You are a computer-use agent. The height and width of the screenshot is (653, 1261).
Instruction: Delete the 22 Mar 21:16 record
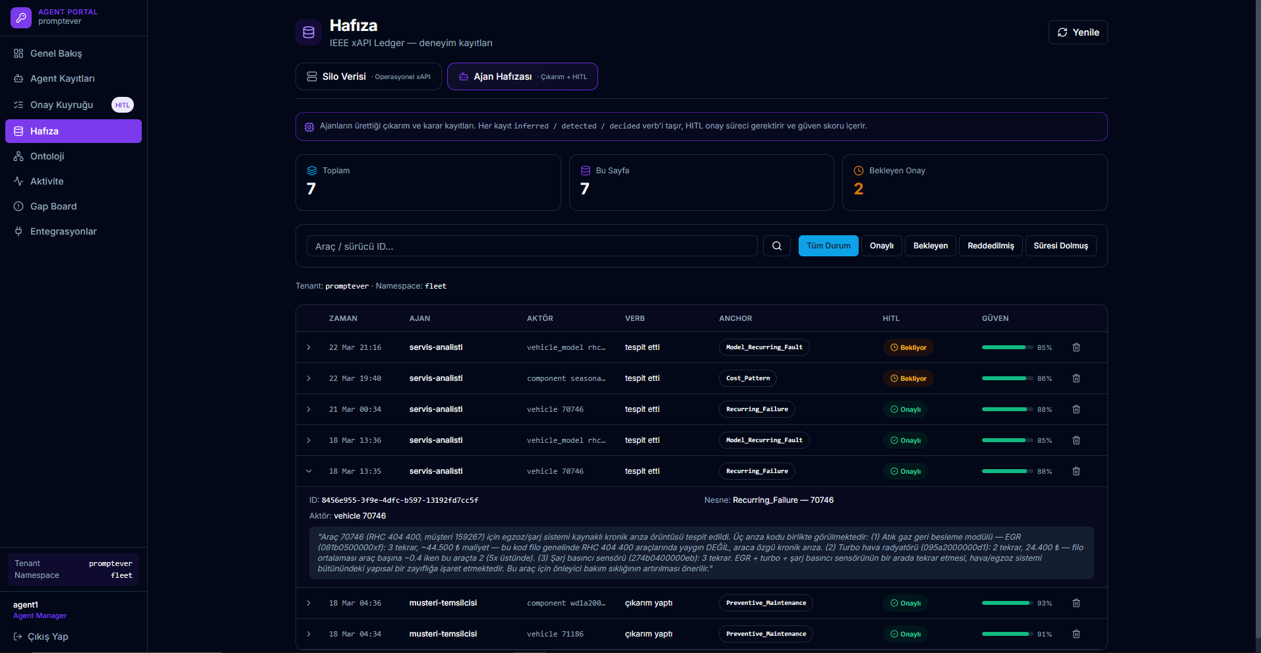[x=1076, y=347]
